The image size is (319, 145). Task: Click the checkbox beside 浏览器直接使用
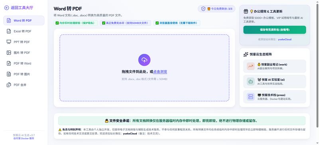[x=157, y=23]
